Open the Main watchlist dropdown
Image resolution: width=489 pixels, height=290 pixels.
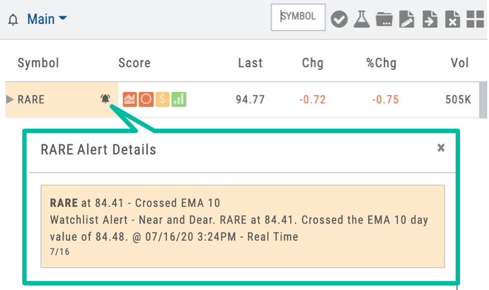coord(47,19)
